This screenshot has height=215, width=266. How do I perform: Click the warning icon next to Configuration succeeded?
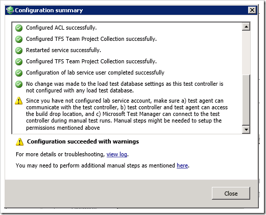[20, 141]
